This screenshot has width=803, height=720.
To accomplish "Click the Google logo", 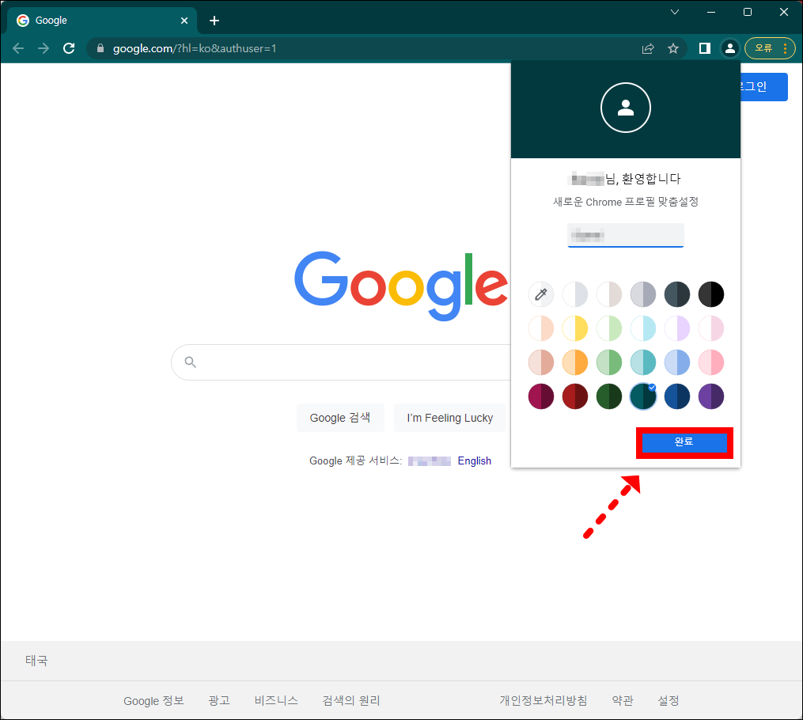I will click(401, 286).
